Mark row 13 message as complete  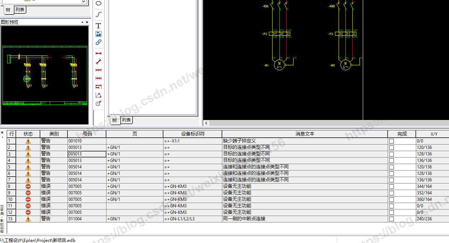[x=391, y=219]
